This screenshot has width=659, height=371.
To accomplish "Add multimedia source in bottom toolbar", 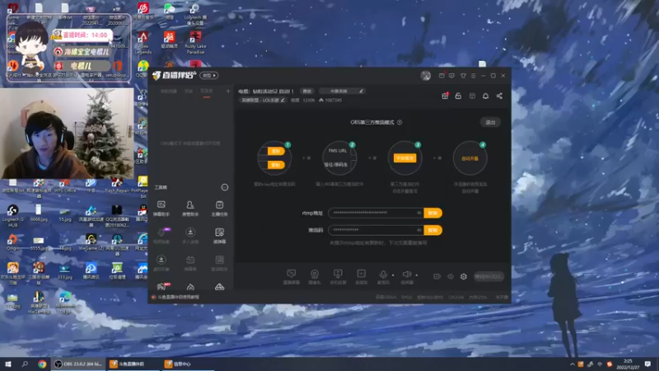I will pyautogui.click(x=361, y=277).
